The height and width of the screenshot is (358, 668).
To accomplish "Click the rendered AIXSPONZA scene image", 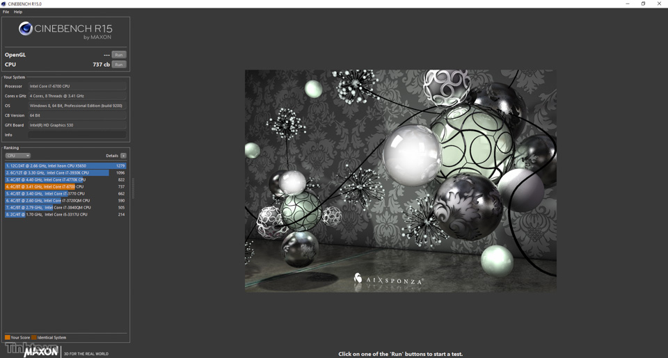I will (401, 181).
